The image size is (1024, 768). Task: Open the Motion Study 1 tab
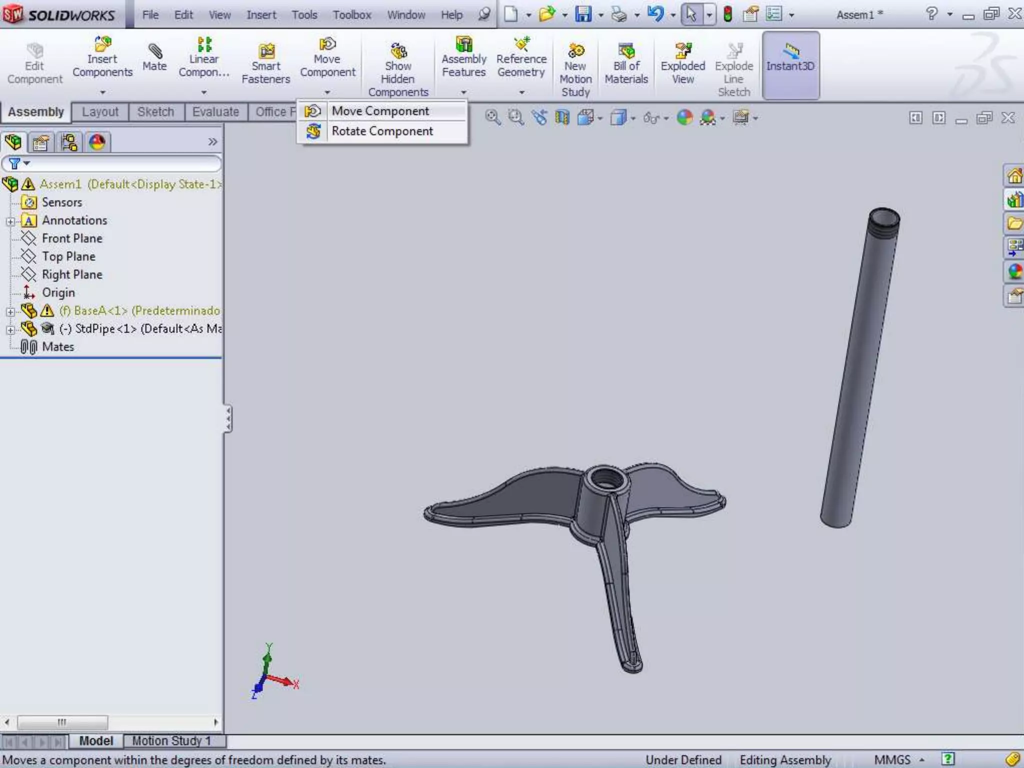(171, 740)
